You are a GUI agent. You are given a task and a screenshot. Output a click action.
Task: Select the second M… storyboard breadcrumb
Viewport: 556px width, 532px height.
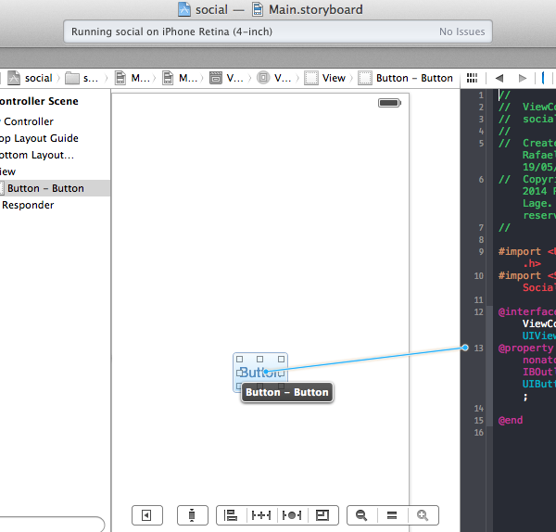[x=180, y=78]
